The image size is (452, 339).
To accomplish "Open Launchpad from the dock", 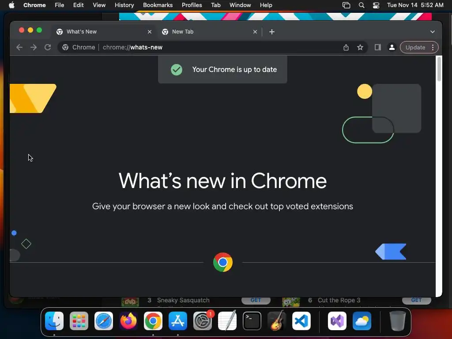I will pos(79,321).
